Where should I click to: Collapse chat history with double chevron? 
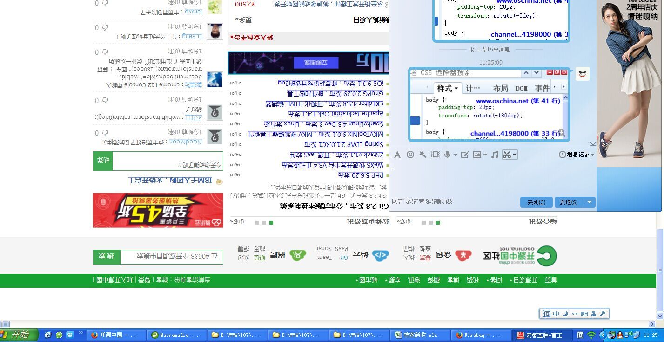tap(593, 144)
